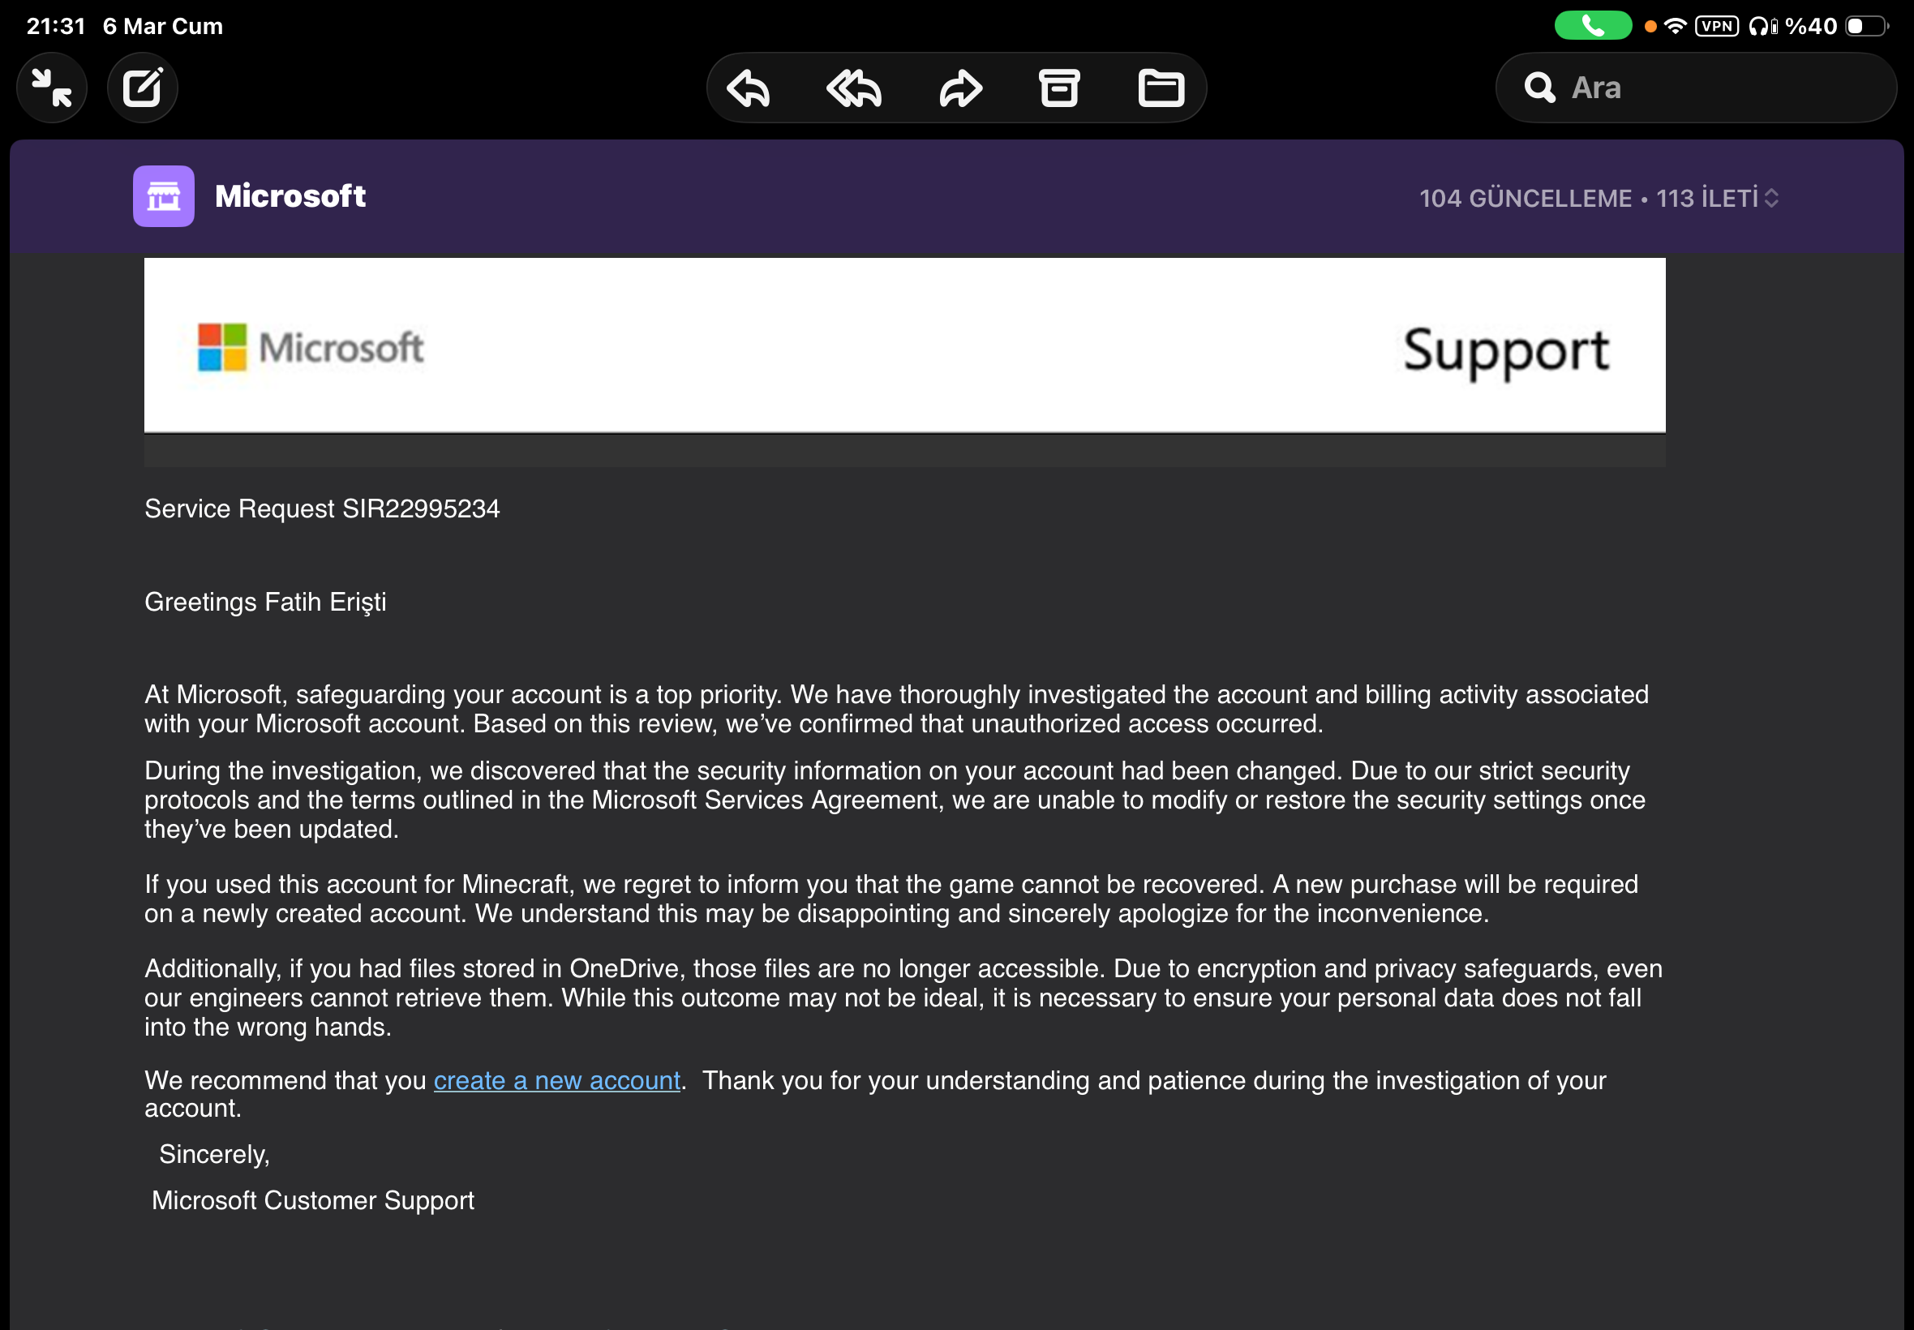The image size is (1914, 1330).
Task: Move message to a folder
Action: (1161, 88)
